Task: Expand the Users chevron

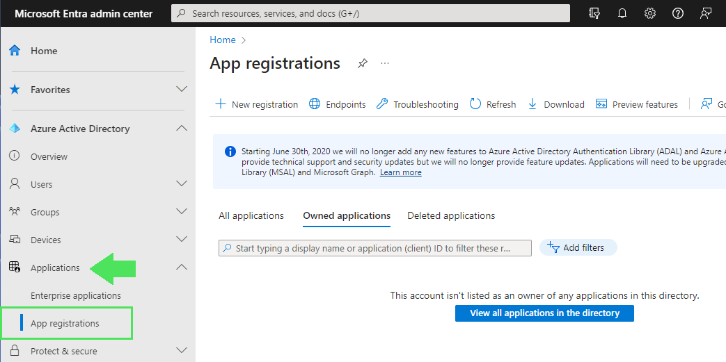Action: point(182,183)
